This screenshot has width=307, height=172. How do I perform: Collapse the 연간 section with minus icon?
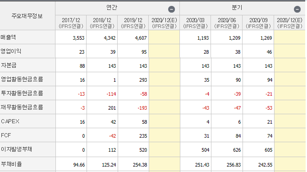tap(171, 9)
